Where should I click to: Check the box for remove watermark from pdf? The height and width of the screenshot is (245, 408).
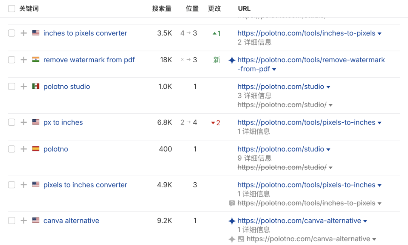pyautogui.click(x=11, y=60)
